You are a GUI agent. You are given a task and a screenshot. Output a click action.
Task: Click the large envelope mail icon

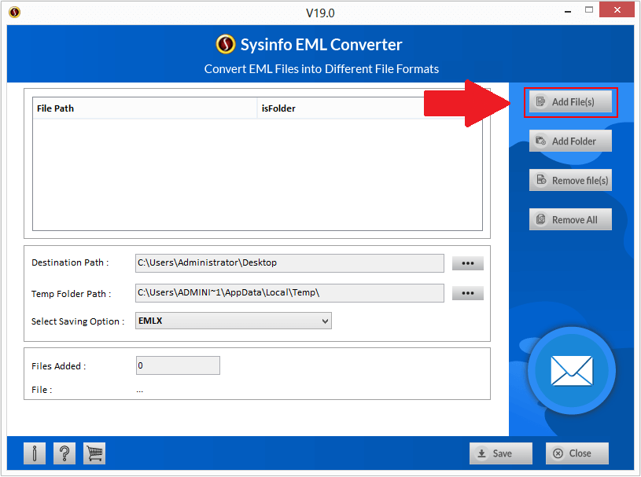click(x=572, y=370)
